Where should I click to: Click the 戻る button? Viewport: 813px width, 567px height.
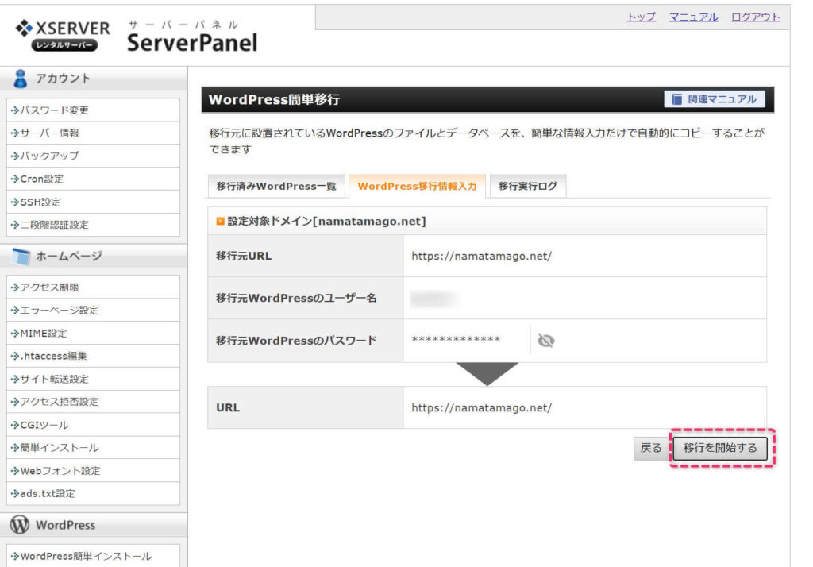pos(651,448)
